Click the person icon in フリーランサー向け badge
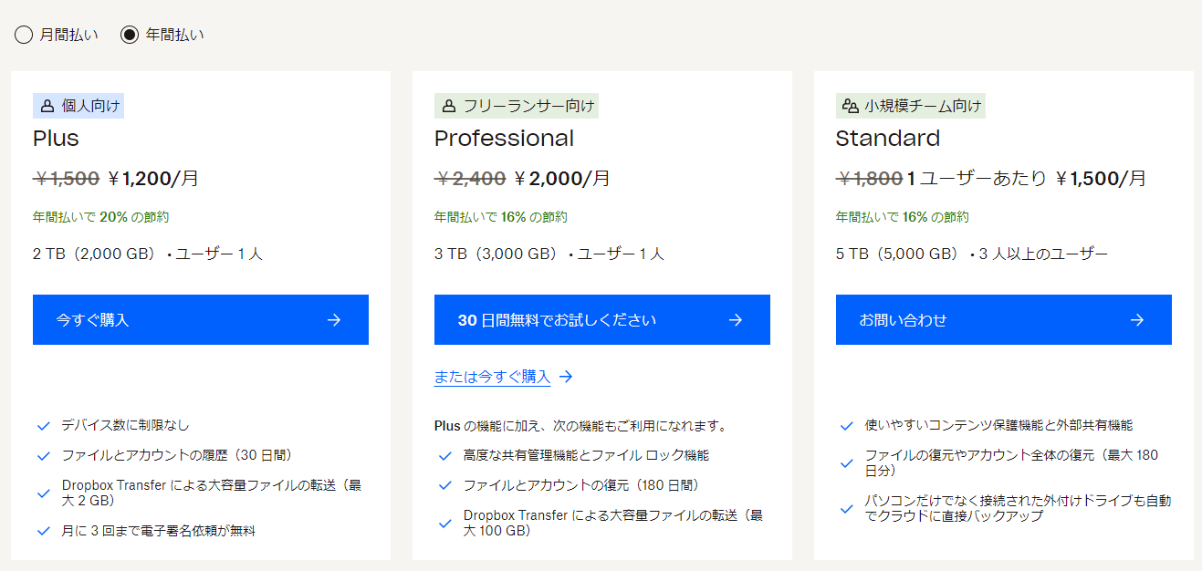Viewport: 1202px width, 571px height. (449, 106)
